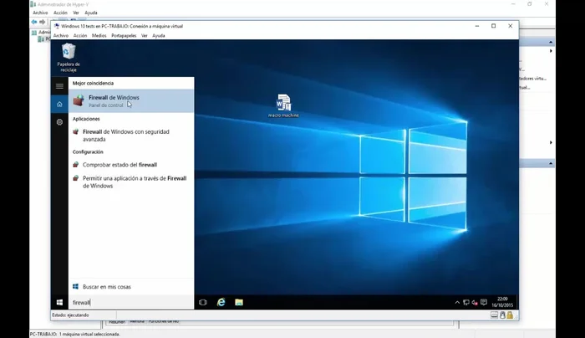585x338 pixels.
Task: Click the Aplicaciones section heading
Action: [x=86, y=119]
